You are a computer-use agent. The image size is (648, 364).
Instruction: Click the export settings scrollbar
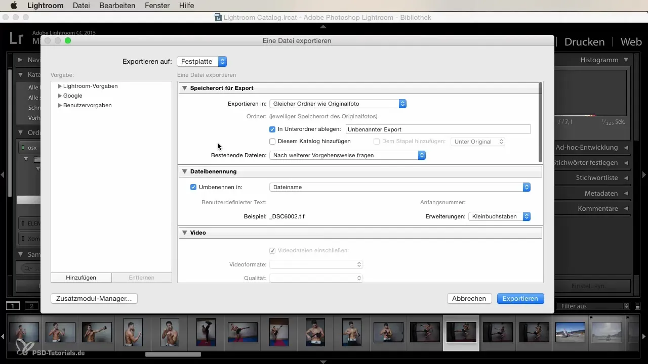tap(541, 123)
